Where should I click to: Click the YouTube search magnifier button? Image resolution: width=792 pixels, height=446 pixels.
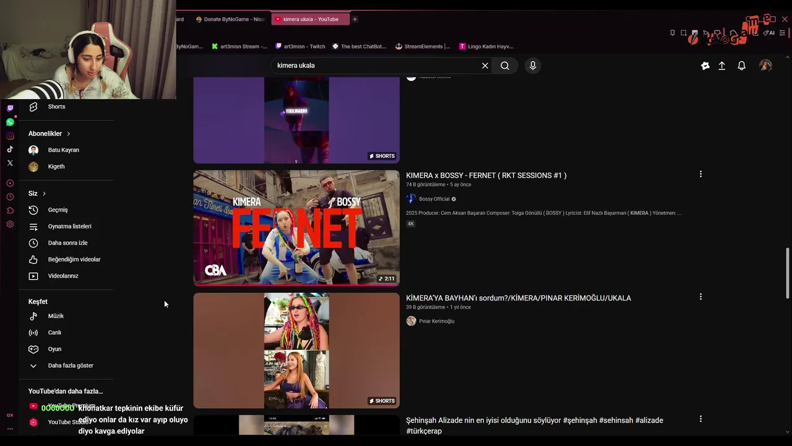[x=505, y=66]
